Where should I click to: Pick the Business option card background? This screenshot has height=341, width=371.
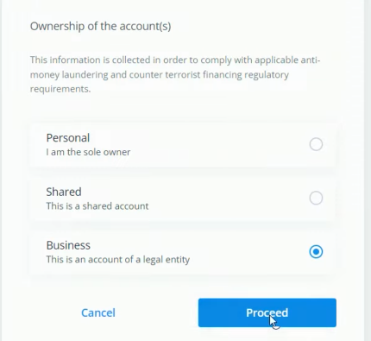tap(183, 252)
